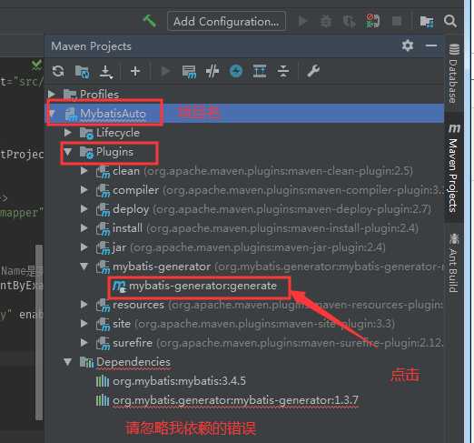Execute Maven Goal icon
The image size is (474, 443).
pyautogui.click(x=189, y=72)
